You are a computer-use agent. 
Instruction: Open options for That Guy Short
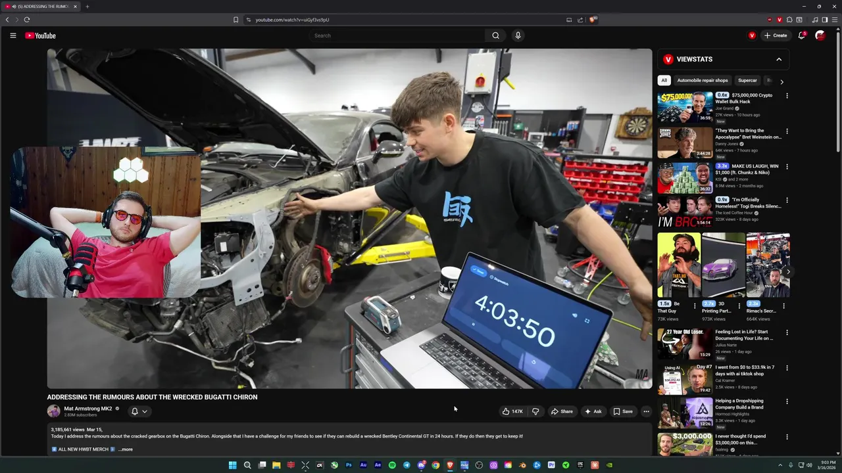(695, 305)
